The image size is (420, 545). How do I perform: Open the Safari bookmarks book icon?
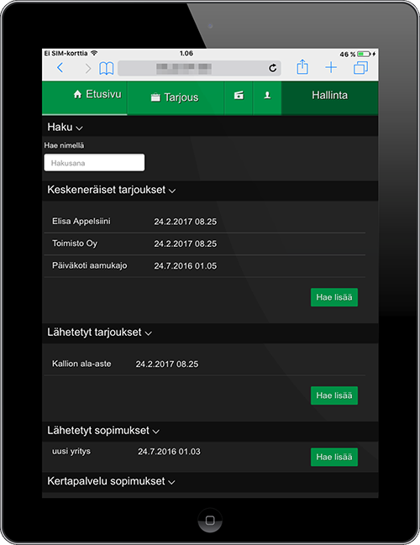(107, 68)
